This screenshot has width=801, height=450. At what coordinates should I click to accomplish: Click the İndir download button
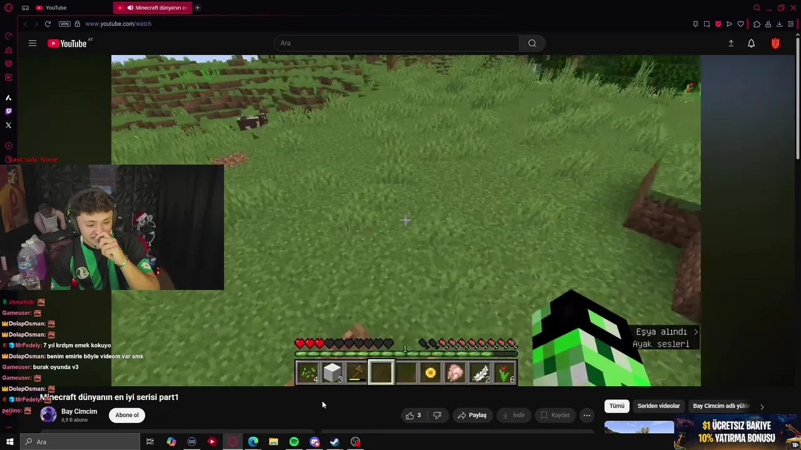pos(513,415)
